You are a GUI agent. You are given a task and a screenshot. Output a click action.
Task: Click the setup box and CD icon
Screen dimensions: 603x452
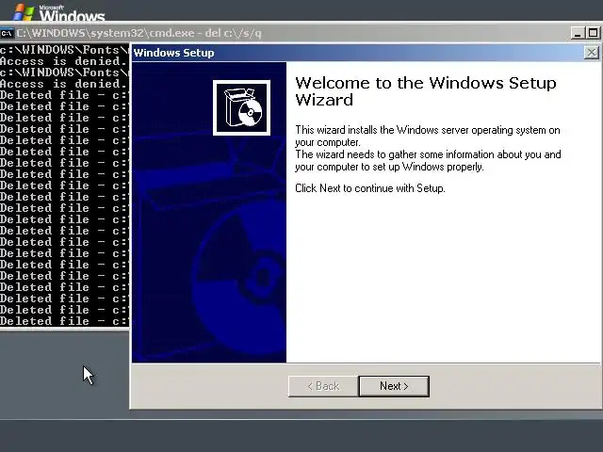tap(241, 107)
